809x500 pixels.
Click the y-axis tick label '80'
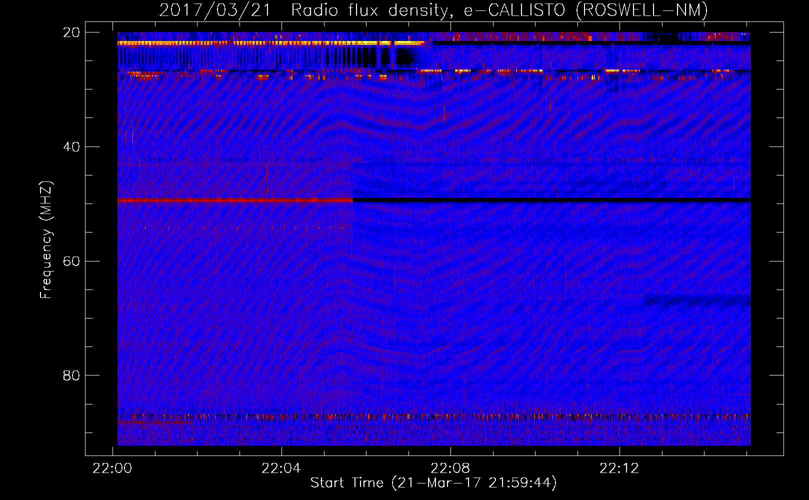point(71,375)
